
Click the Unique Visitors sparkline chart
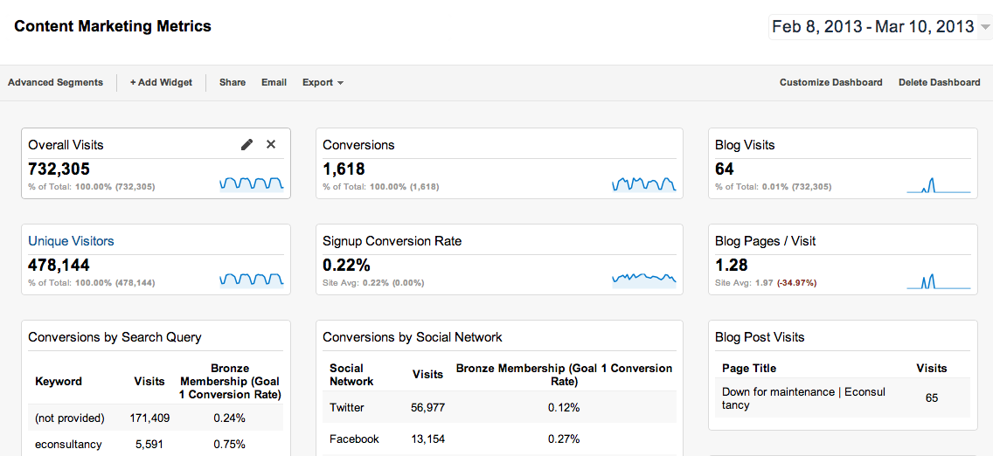[252, 280]
